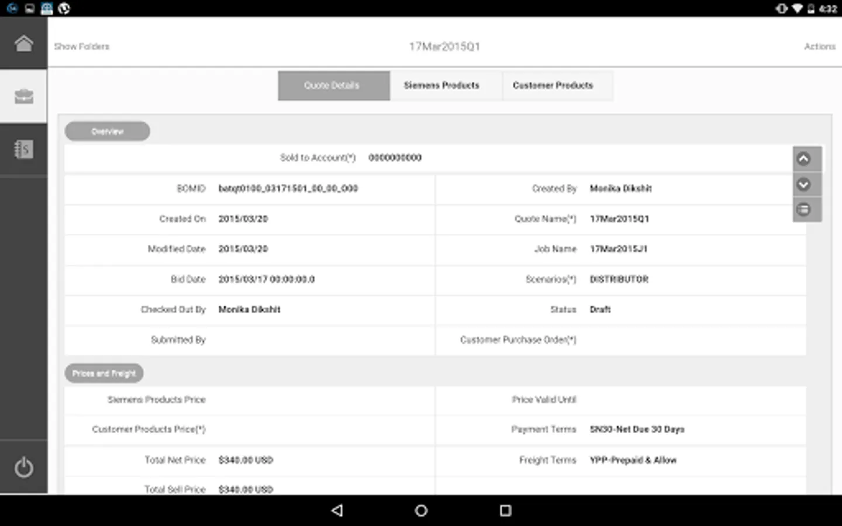Click the Status value Draft
842x526 pixels.
pos(600,310)
